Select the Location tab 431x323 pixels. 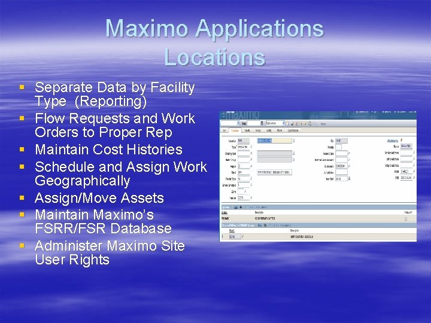tap(235, 131)
